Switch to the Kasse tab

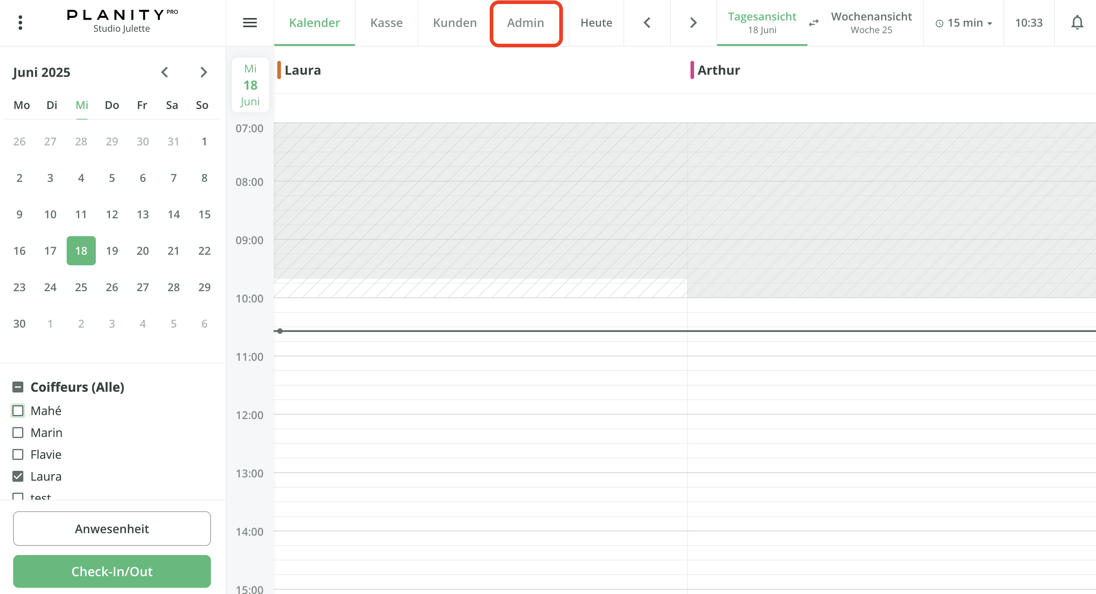[x=386, y=23]
